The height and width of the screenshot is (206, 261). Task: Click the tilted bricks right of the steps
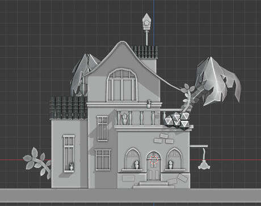pyautogui.click(x=178, y=180)
